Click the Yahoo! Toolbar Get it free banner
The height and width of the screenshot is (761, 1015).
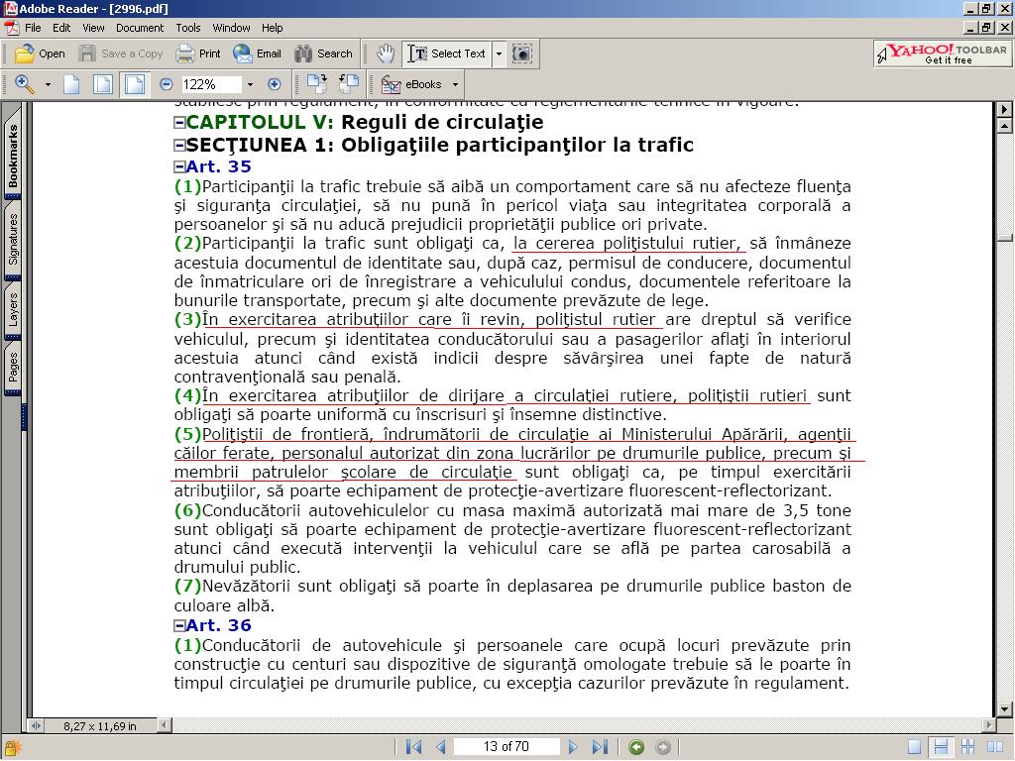[943, 54]
